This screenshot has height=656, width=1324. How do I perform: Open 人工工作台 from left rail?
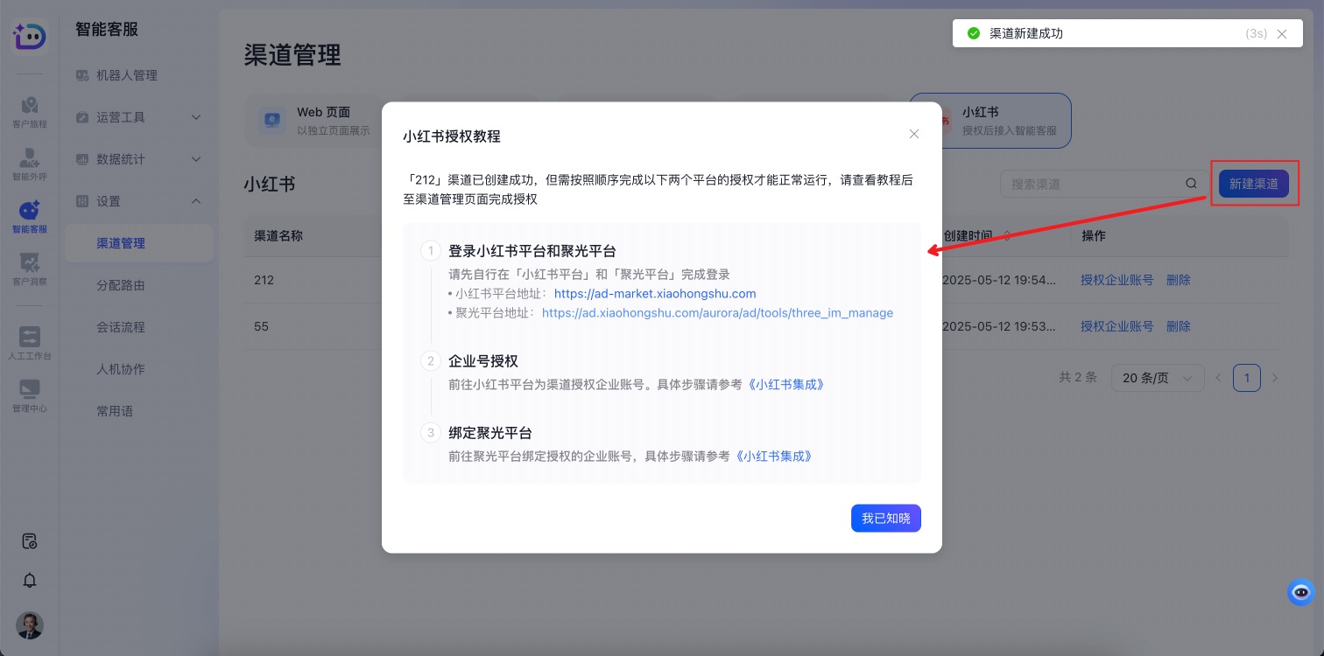click(x=30, y=343)
